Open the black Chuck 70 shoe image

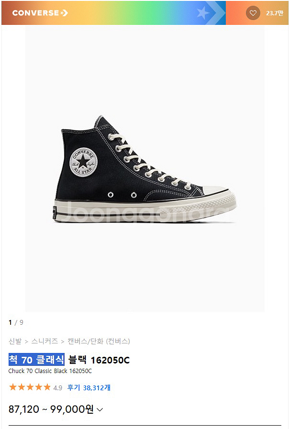144,169
